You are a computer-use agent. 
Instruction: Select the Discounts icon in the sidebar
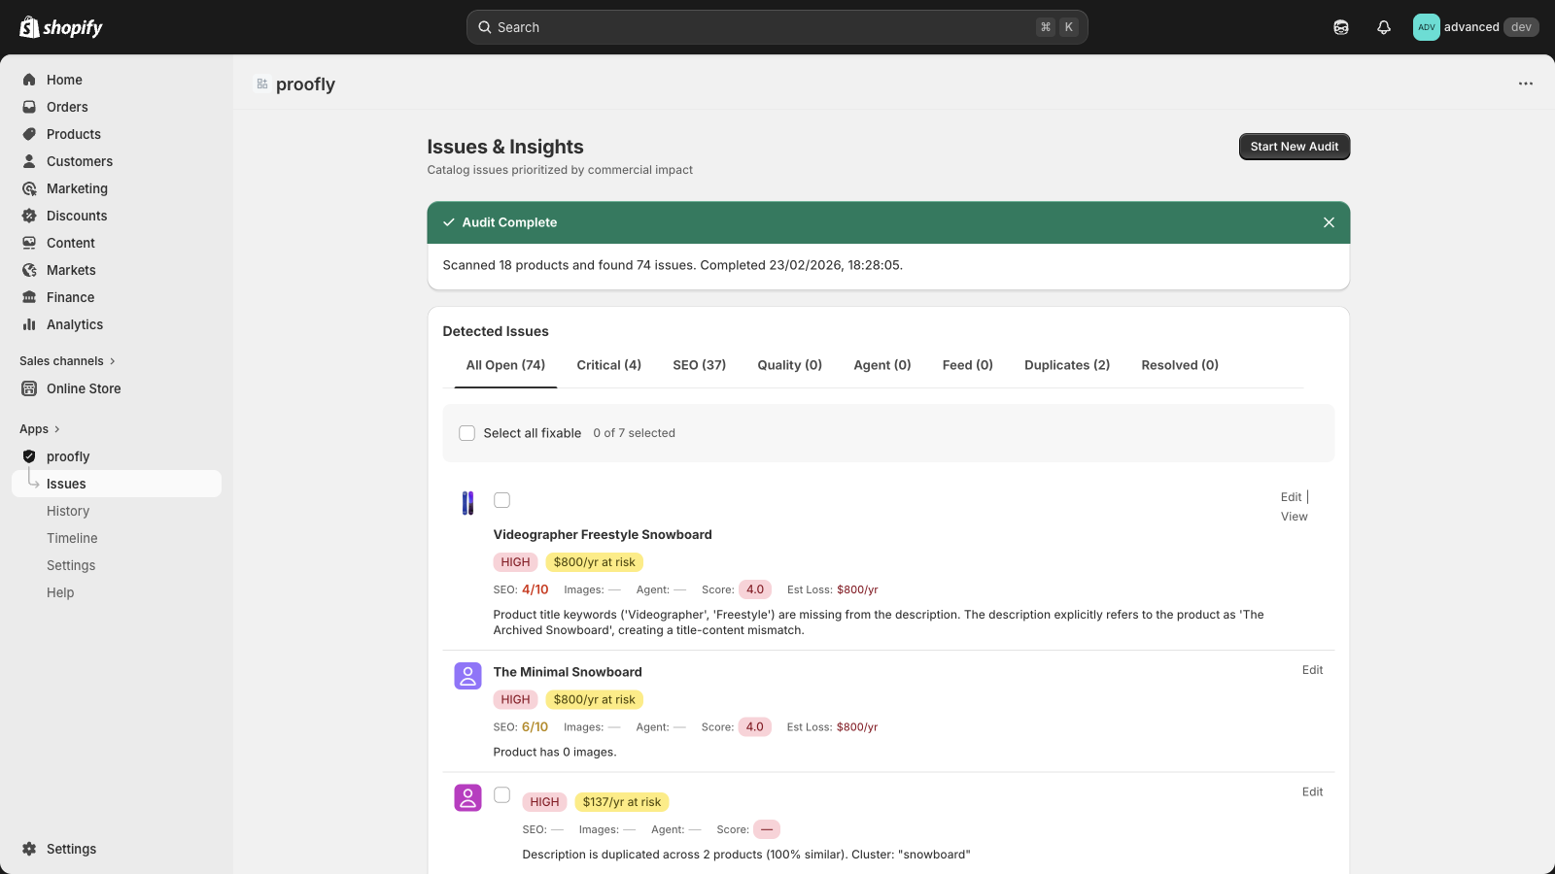tap(31, 216)
